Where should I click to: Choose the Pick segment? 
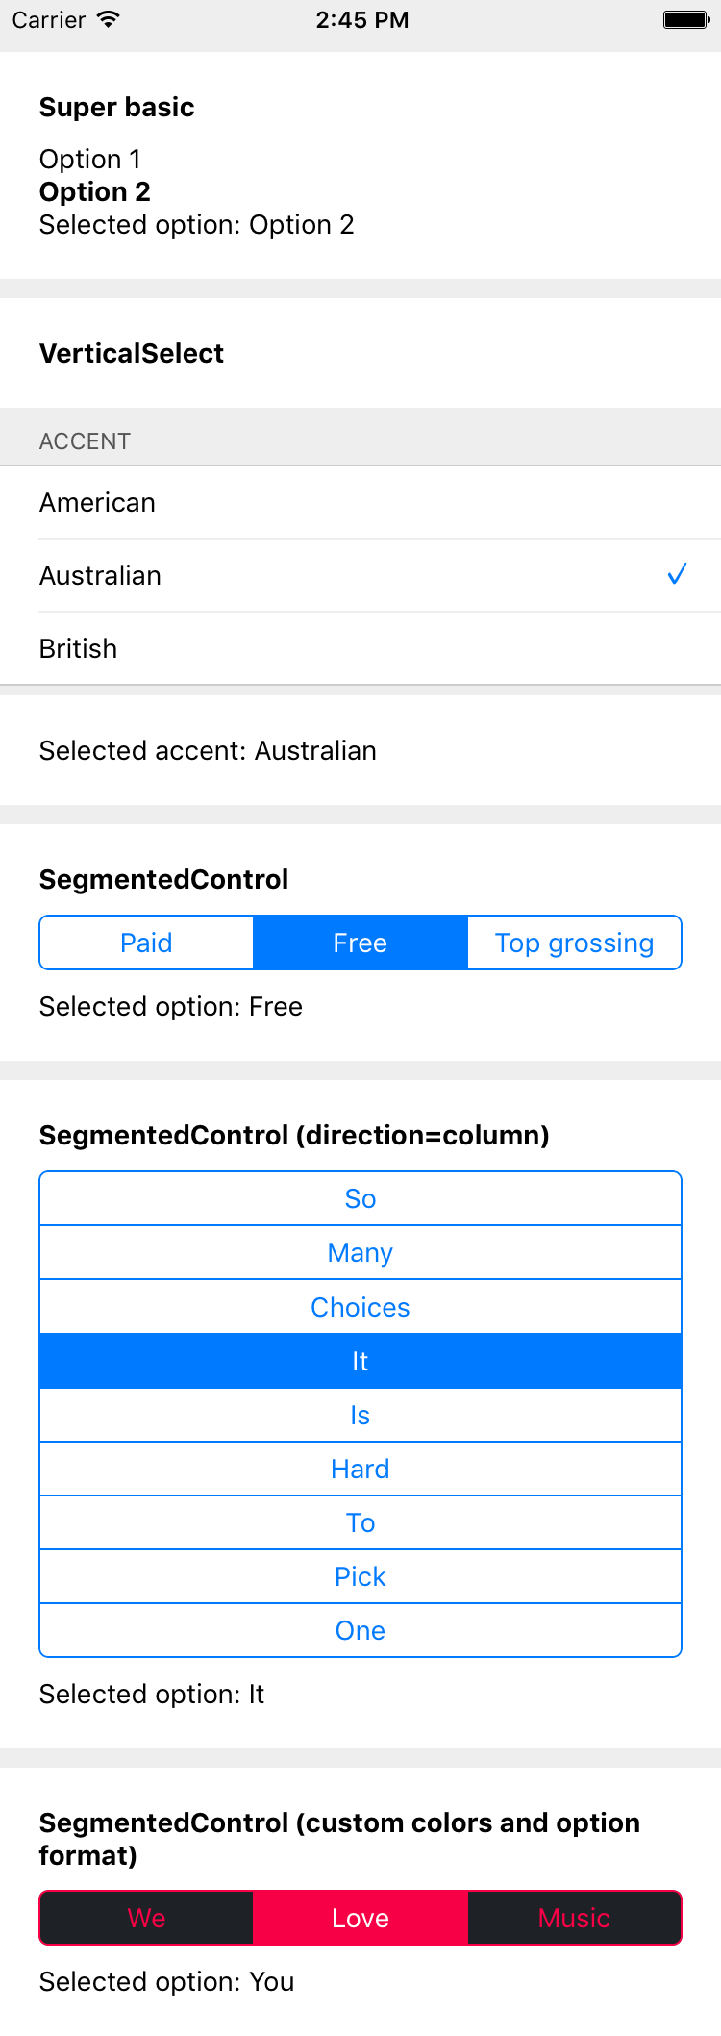360,1576
